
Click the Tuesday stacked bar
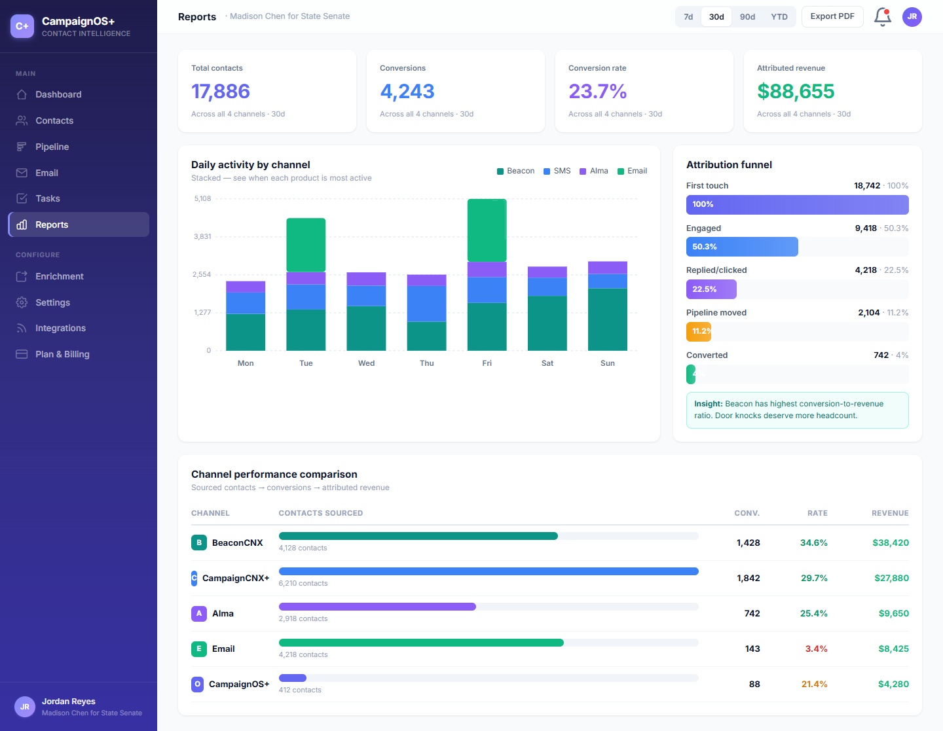click(306, 284)
